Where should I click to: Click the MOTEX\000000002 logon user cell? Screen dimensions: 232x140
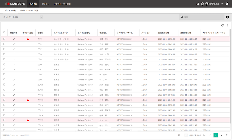point(124,44)
